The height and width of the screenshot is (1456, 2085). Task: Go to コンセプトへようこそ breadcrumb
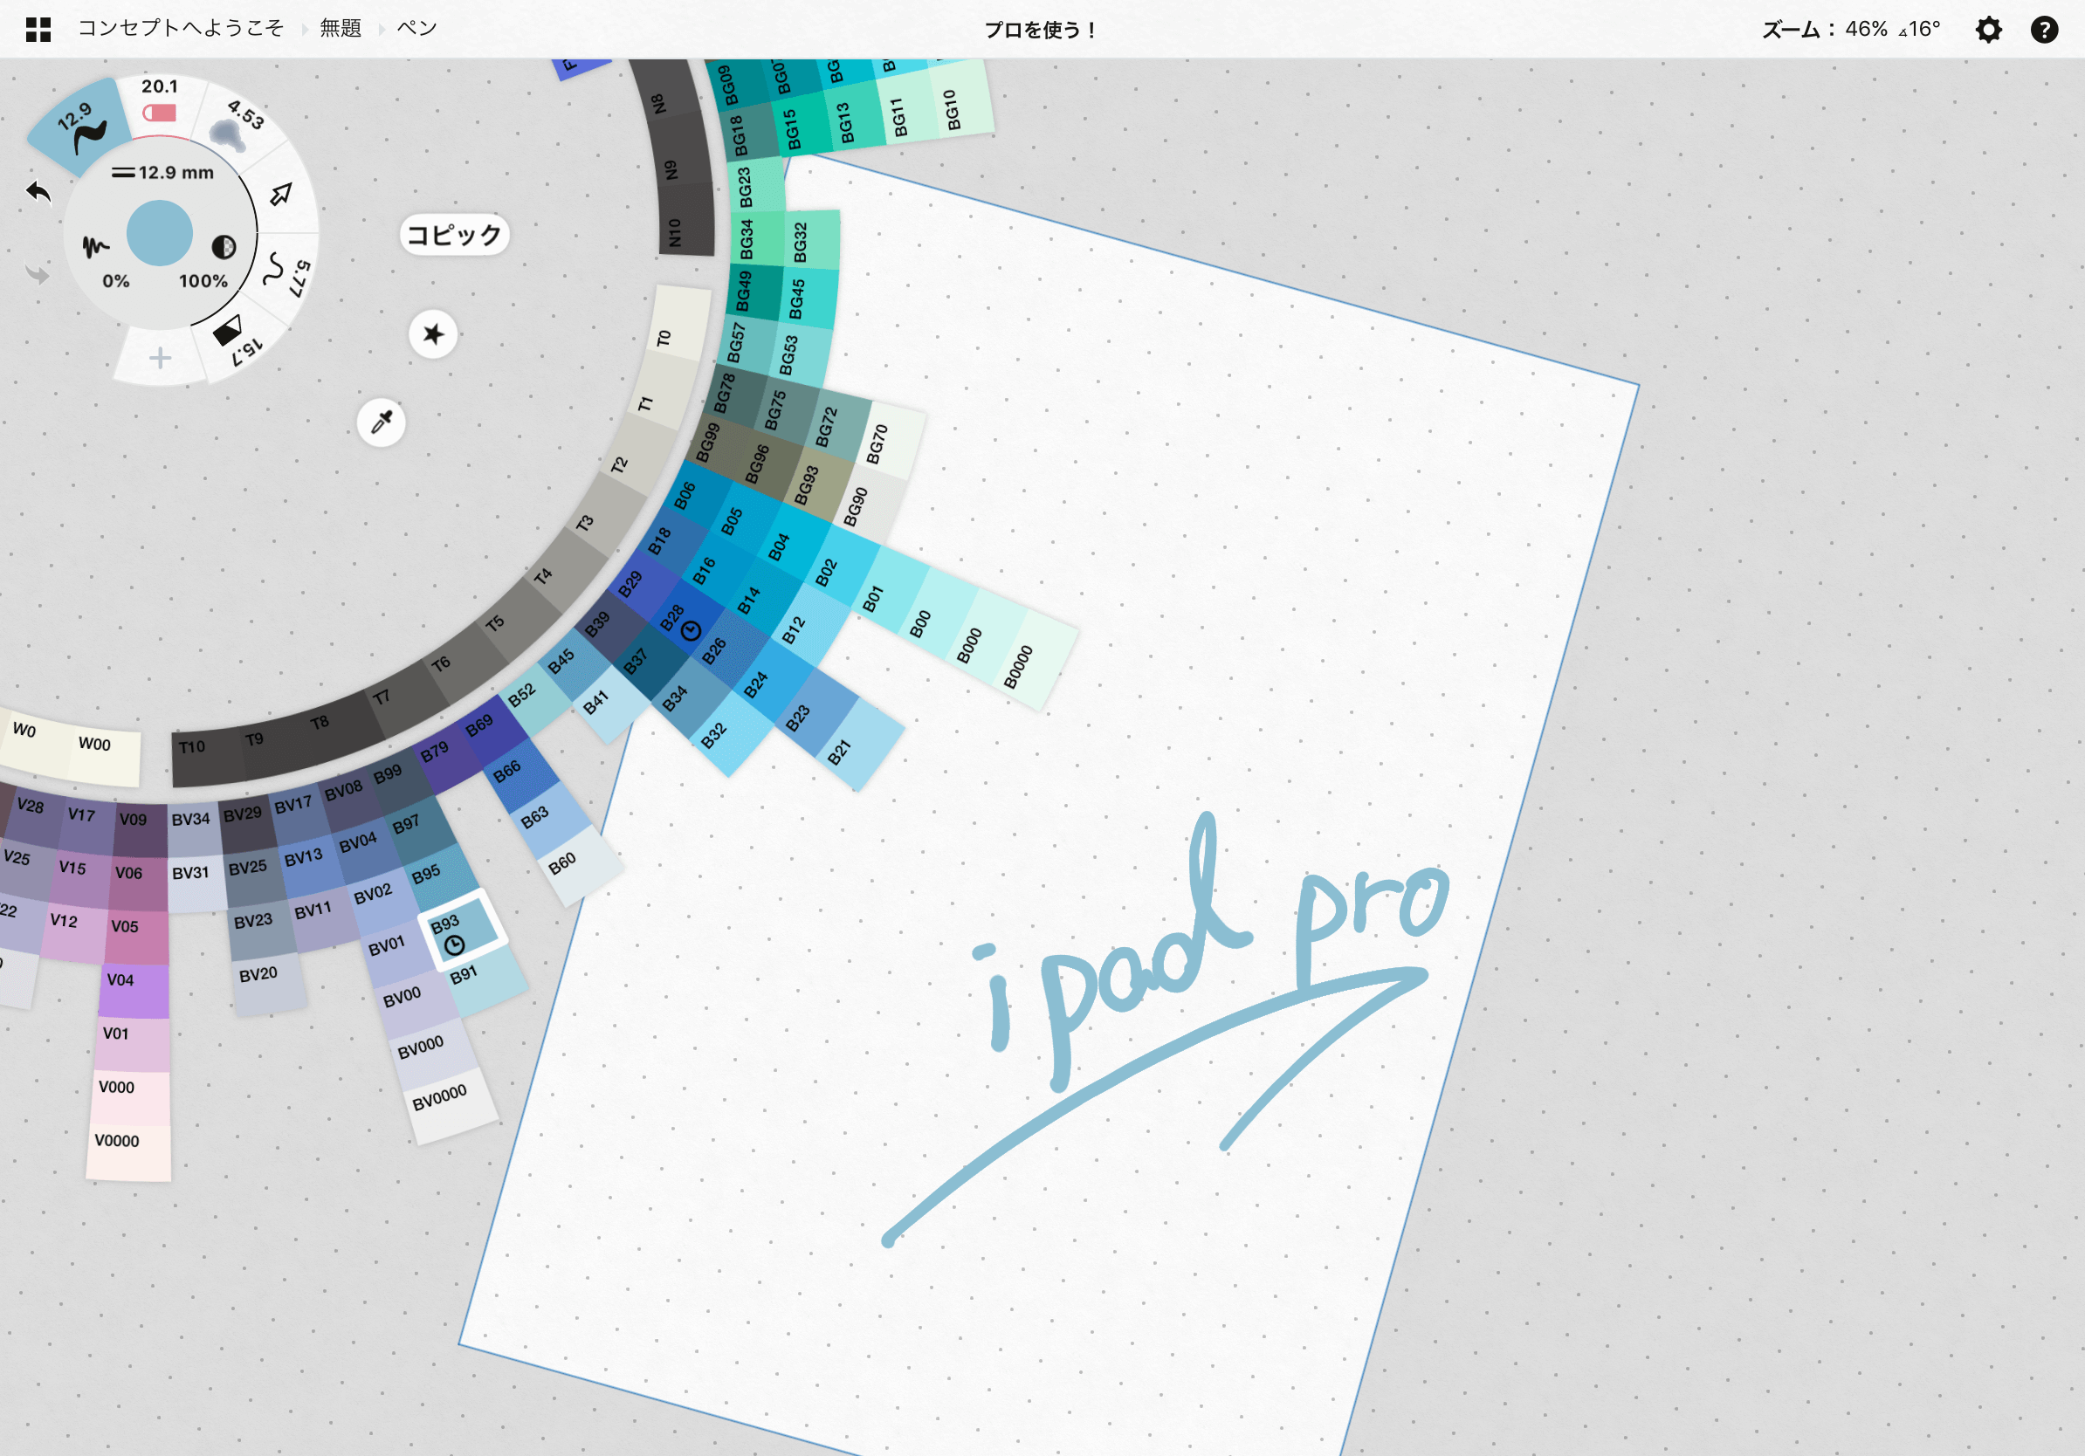point(181,29)
